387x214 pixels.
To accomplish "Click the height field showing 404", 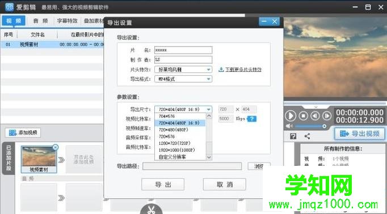I will click(249, 109).
